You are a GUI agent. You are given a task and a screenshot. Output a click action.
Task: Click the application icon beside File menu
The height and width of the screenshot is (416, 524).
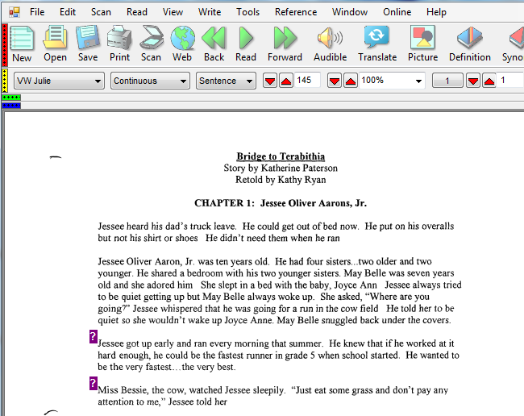[x=15, y=12]
